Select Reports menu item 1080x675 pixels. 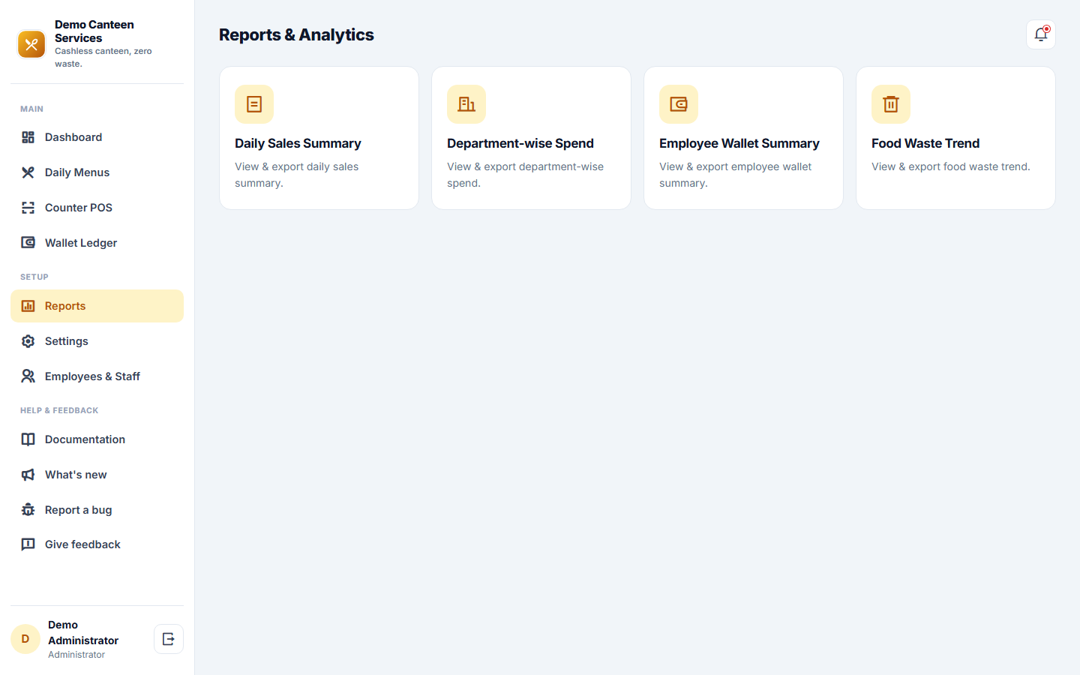tap(97, 306)
